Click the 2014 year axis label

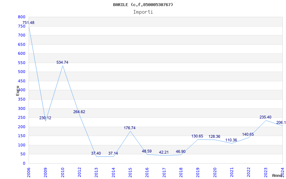(x=113, y=173)
